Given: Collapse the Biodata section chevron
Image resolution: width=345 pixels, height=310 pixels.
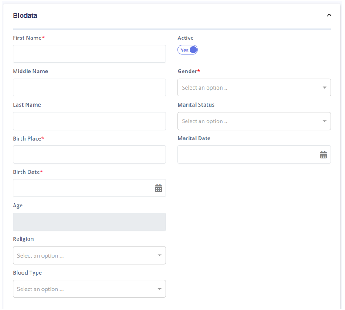Looking at the screenshot, I should [329, 15].
